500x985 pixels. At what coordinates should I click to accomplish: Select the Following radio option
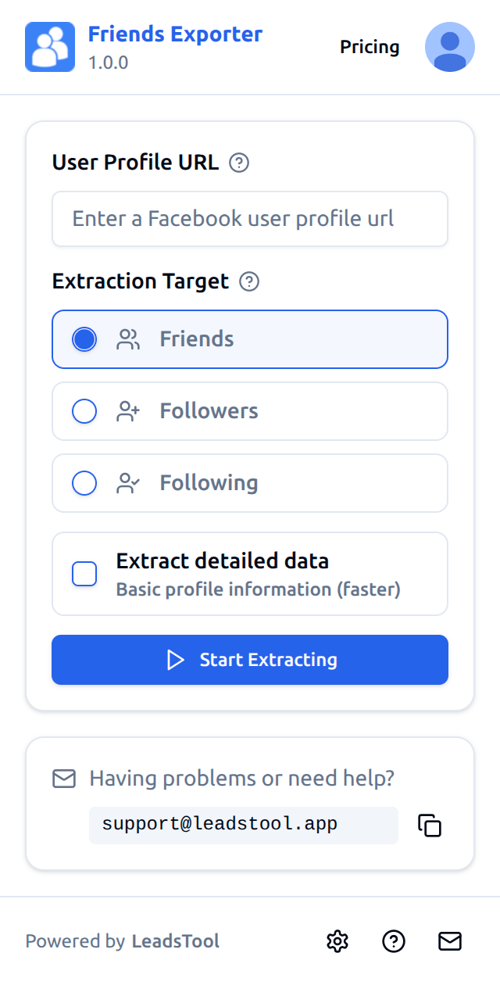[84, 483]
